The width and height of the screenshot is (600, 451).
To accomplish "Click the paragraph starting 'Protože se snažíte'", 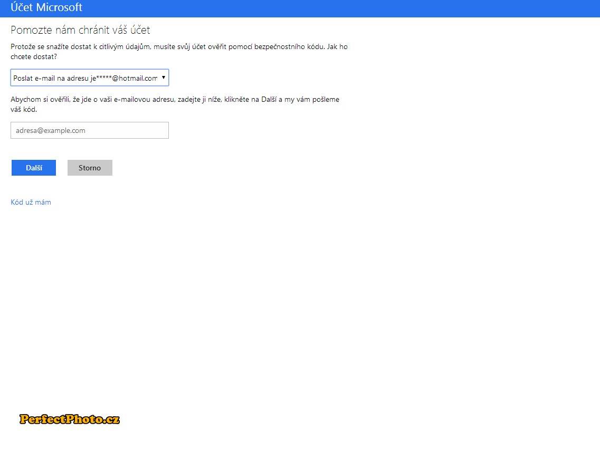I will 179,52.
